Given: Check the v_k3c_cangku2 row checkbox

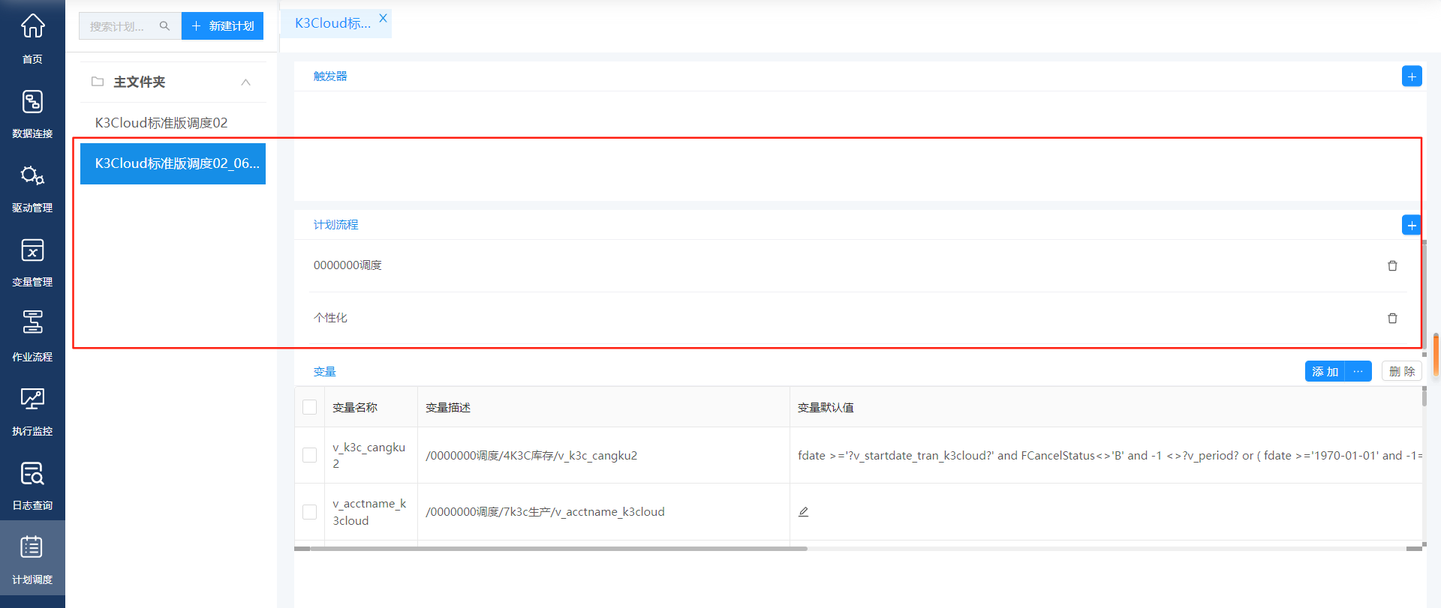Looking at the screenshot, I should click(x=309, y=455).
